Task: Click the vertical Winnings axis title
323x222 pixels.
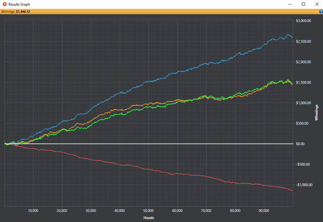Action: coord(317,113)
